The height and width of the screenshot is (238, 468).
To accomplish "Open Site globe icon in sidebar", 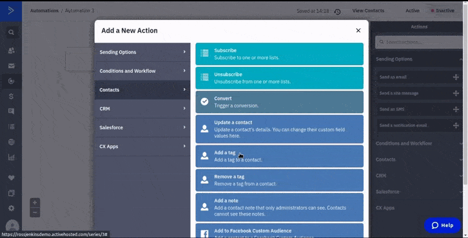I will click(12, 142).
